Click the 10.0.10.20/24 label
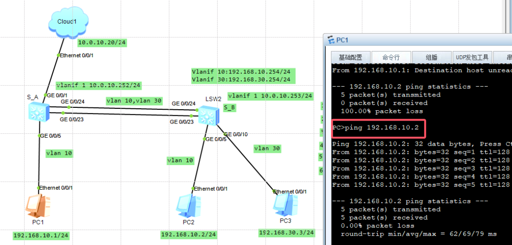The image size is (512, 245). (x=102, y=43)
